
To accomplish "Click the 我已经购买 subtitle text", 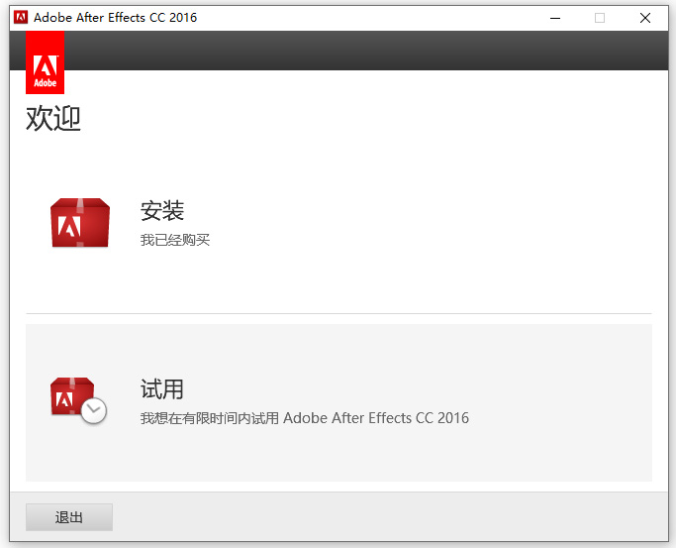I will (x=175, y=240).
